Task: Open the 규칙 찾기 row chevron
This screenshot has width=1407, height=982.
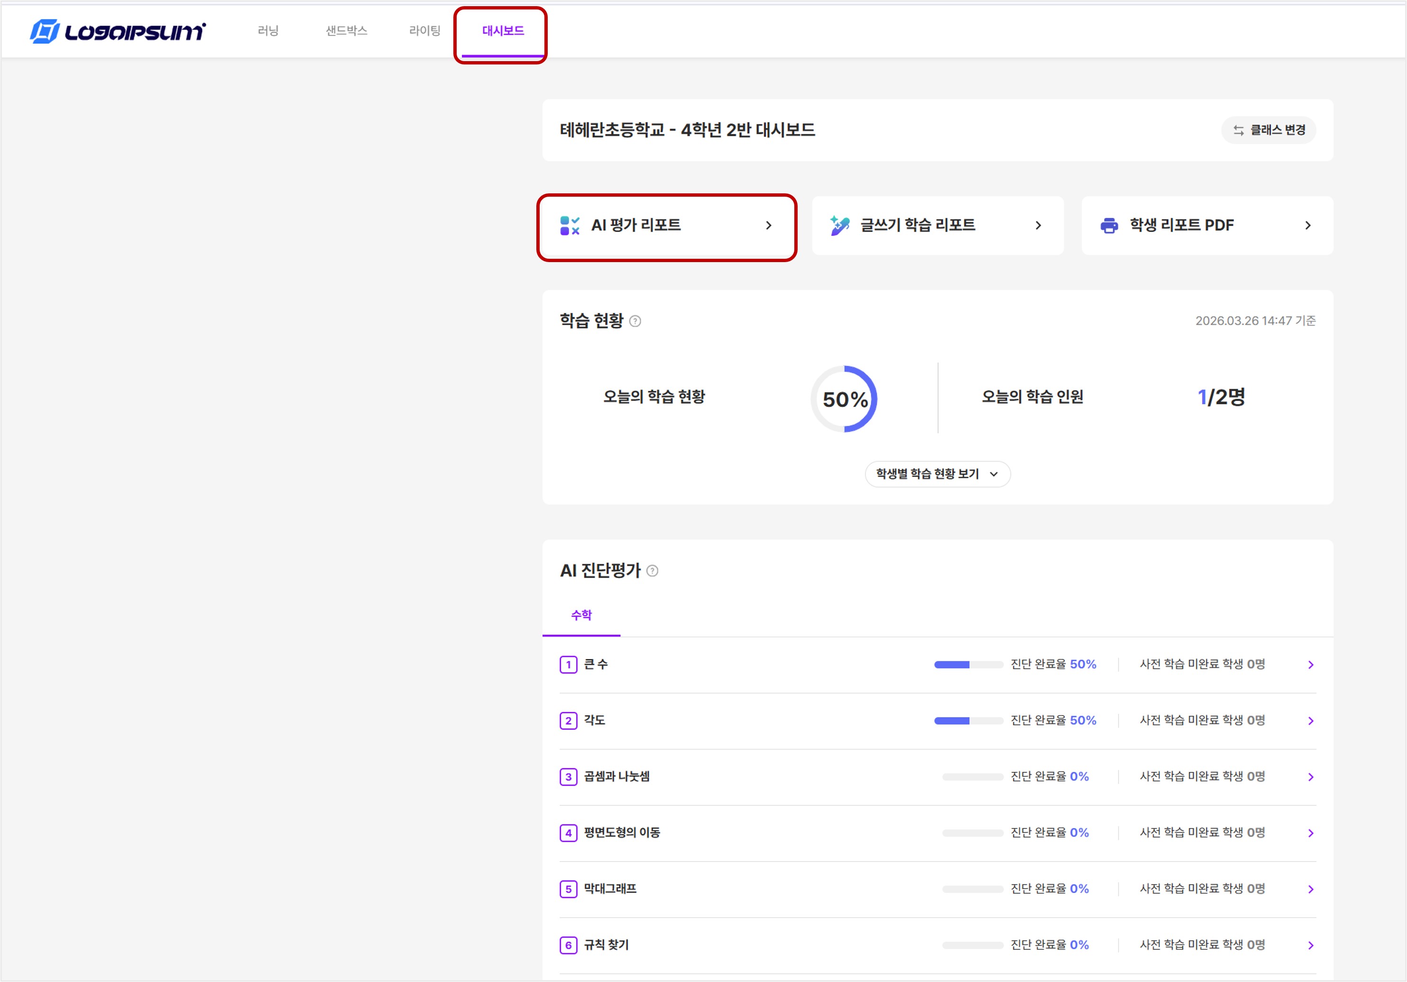Action: point(1311,946)
